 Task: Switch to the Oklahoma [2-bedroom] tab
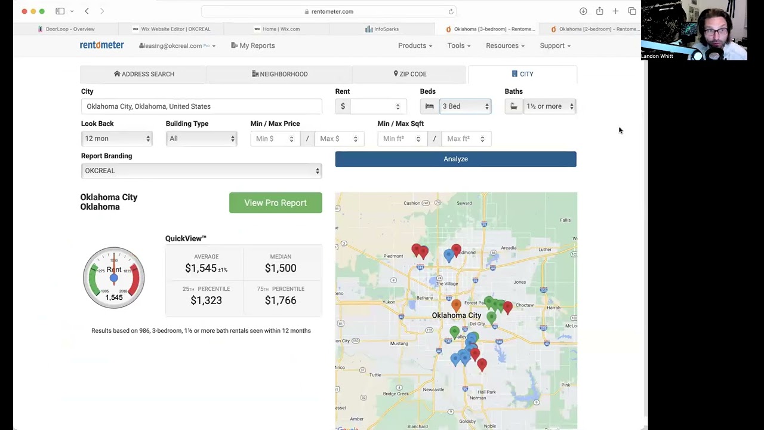pyautogui.click(x=593, y=29)
